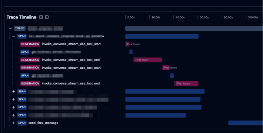
Task: Expand the send_final_message span
Action: pos(14,123)
